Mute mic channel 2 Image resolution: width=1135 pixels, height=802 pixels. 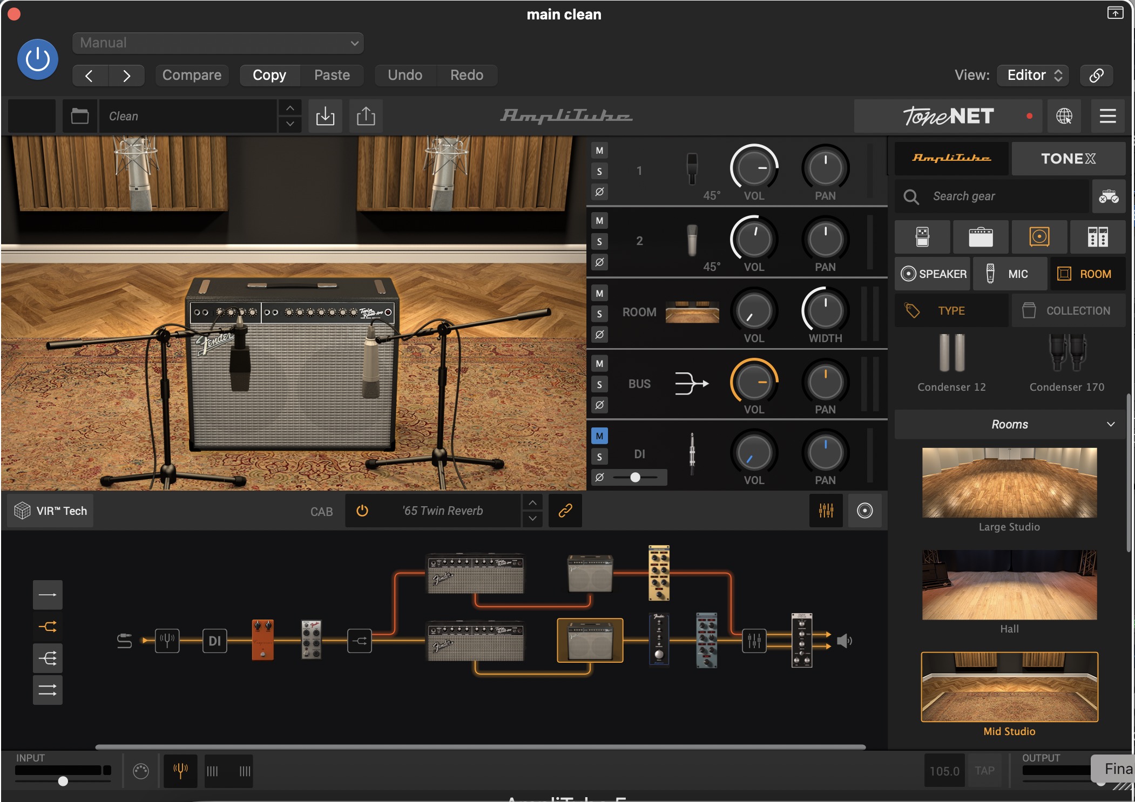(x=599, y=221)
